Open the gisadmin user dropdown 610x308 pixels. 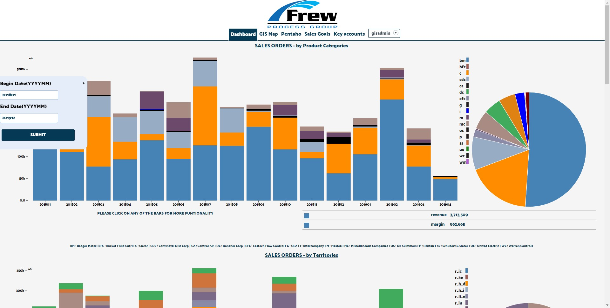tap(384, 33)
